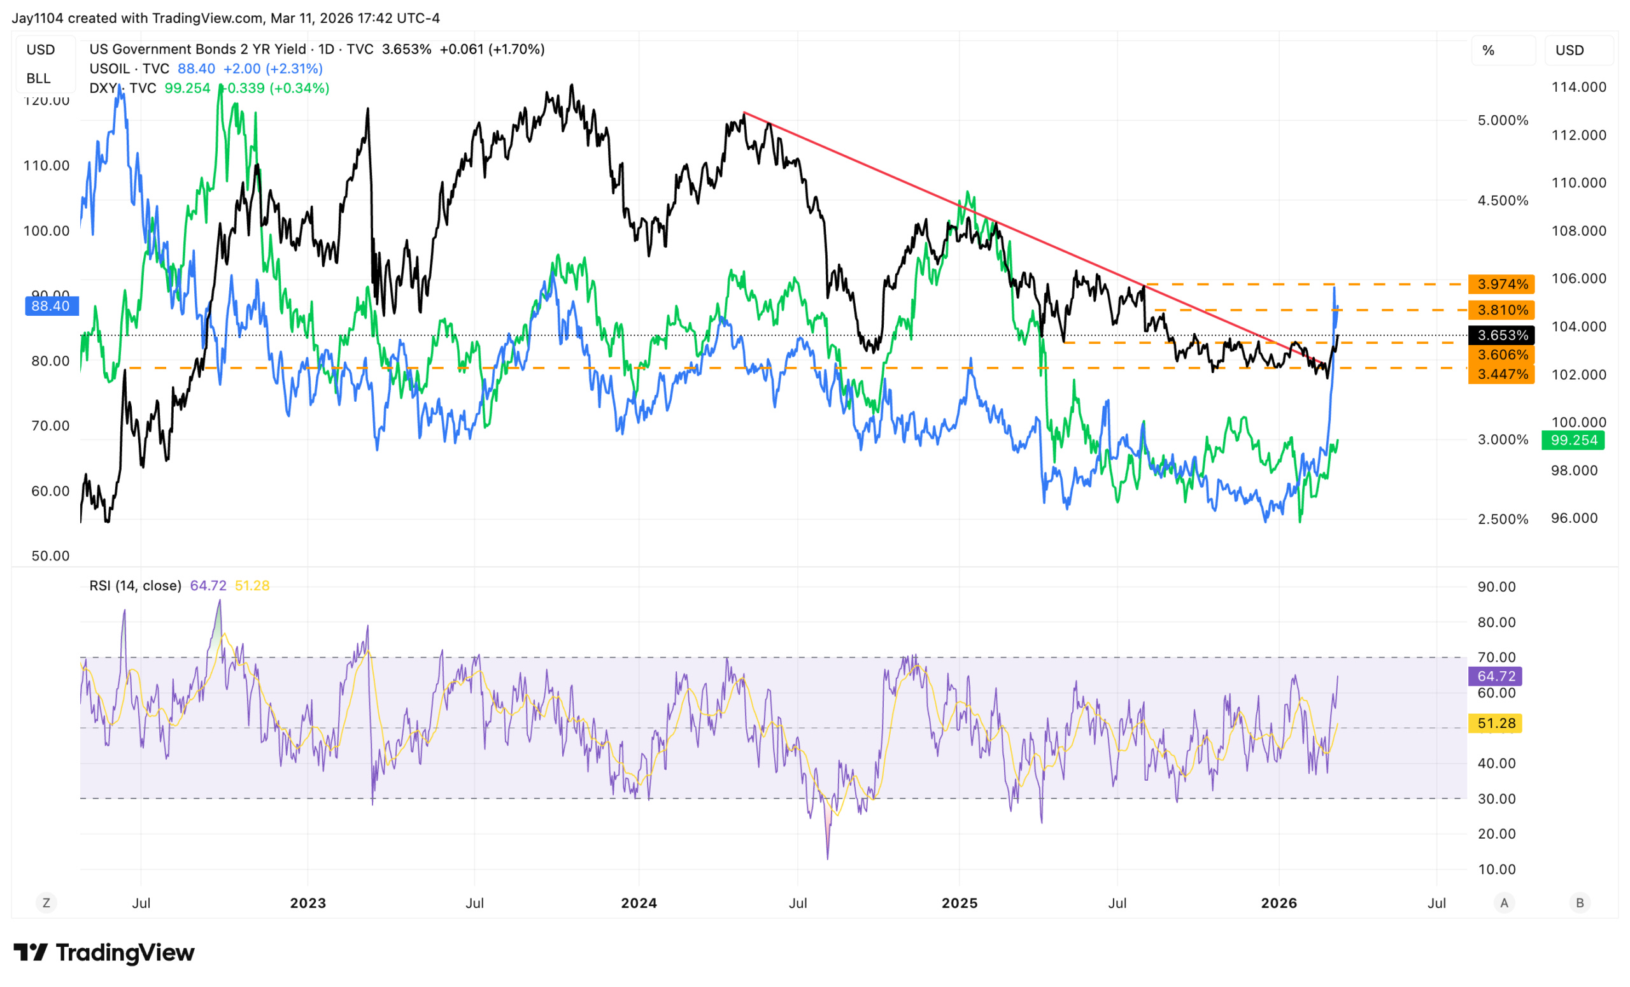Click the TradingView logo
The height and width of the screenshot is (987, 1630).
104,953
